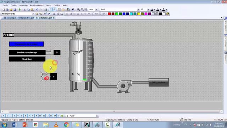
Task: Start runtime with the green play icon
Action: [20, 10]
